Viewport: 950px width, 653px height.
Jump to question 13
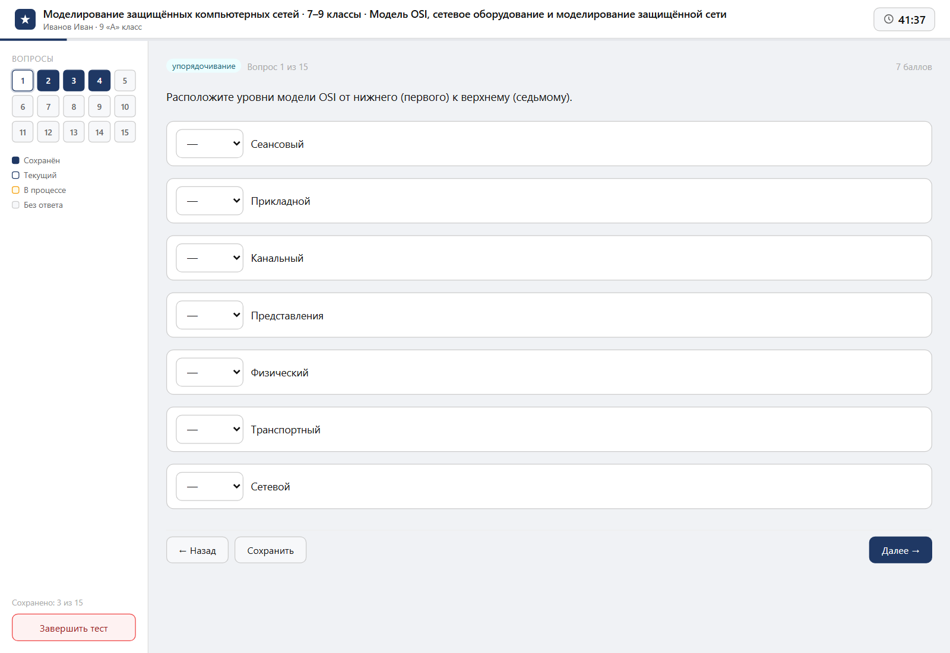click(74, 132)
